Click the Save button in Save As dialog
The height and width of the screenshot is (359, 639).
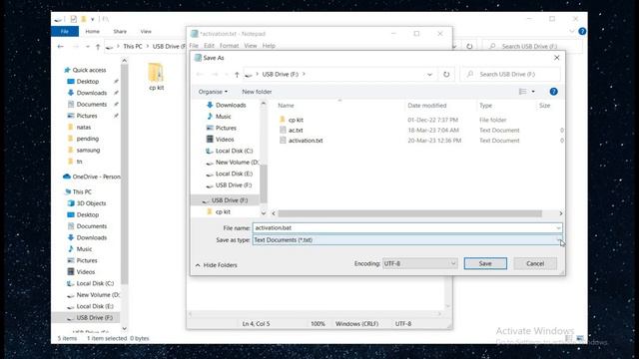485,263
